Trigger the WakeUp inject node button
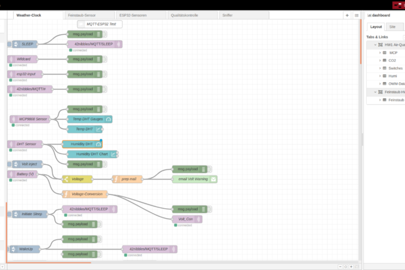Image resolution: width=405 pixels, height=270 pixels. [8, 249]
